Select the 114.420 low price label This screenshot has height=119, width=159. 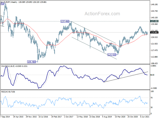[x=112, y=55]
